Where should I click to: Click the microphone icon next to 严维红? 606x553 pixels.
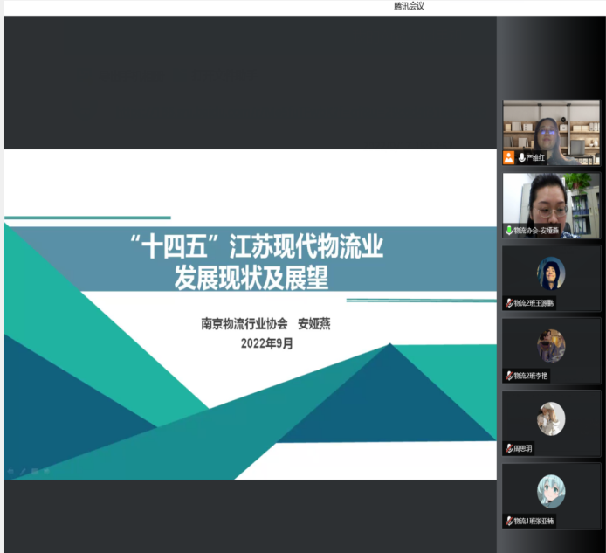[521, 158]
